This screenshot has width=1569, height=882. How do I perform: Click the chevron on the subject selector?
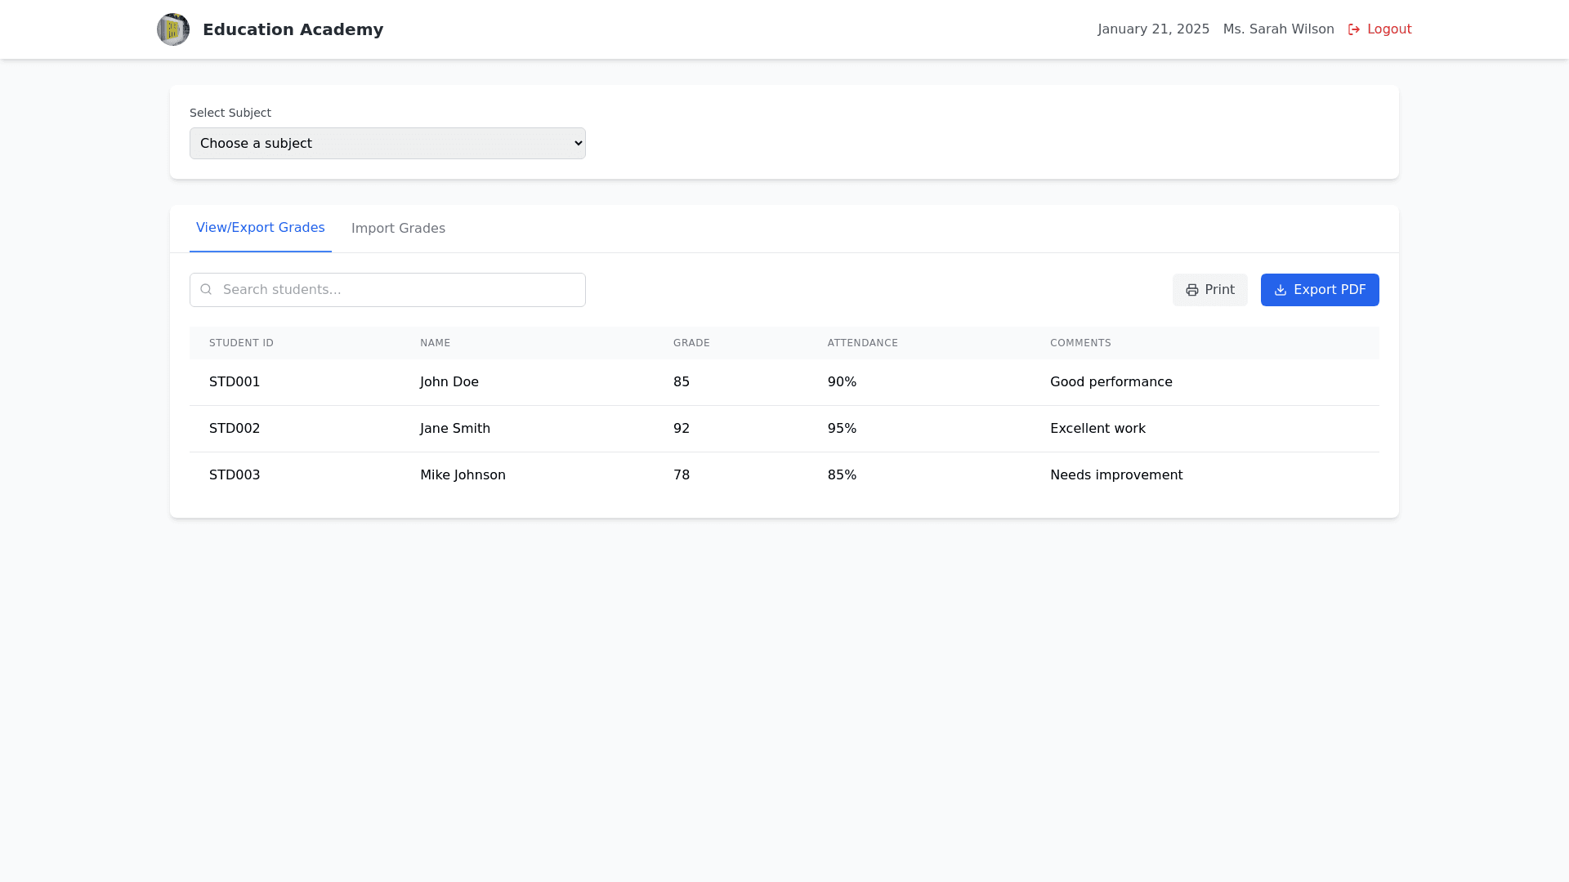coord(574,142)
